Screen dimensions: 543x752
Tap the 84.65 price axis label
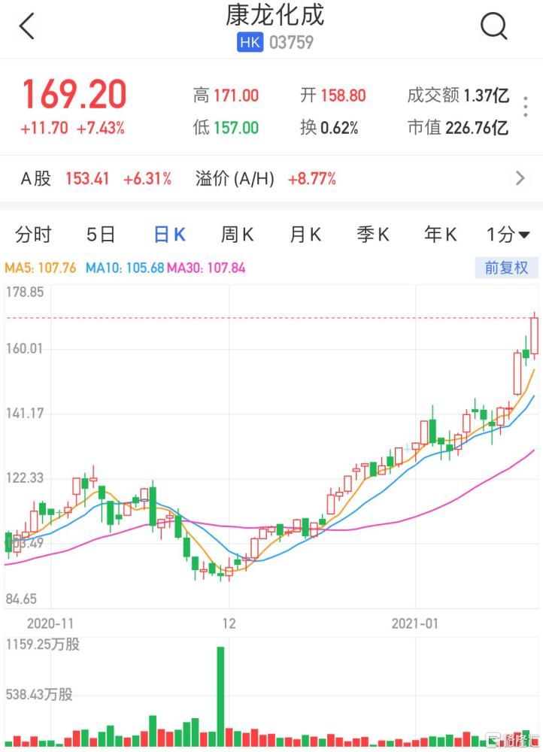coord(21,599)
